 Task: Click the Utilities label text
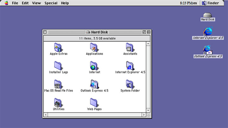pos(59,109)
